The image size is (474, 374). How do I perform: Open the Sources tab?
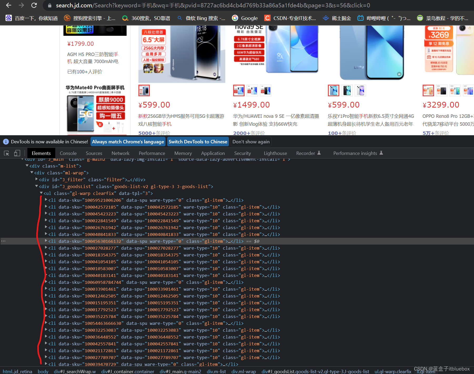tap(94, 153)
